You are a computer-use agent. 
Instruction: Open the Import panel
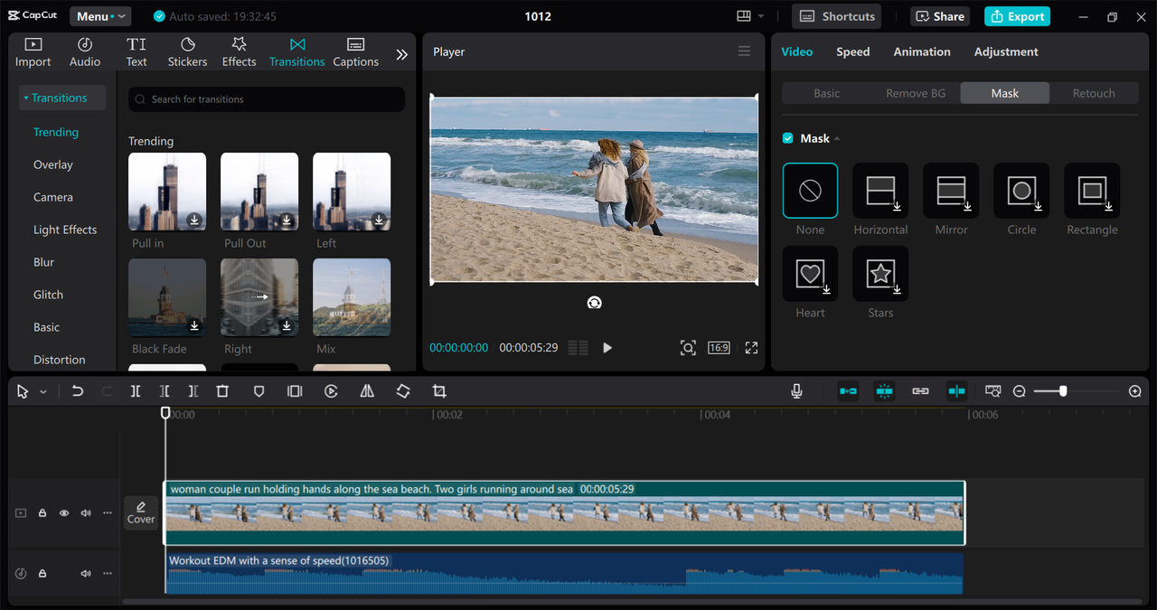click(x=33, y=52)
